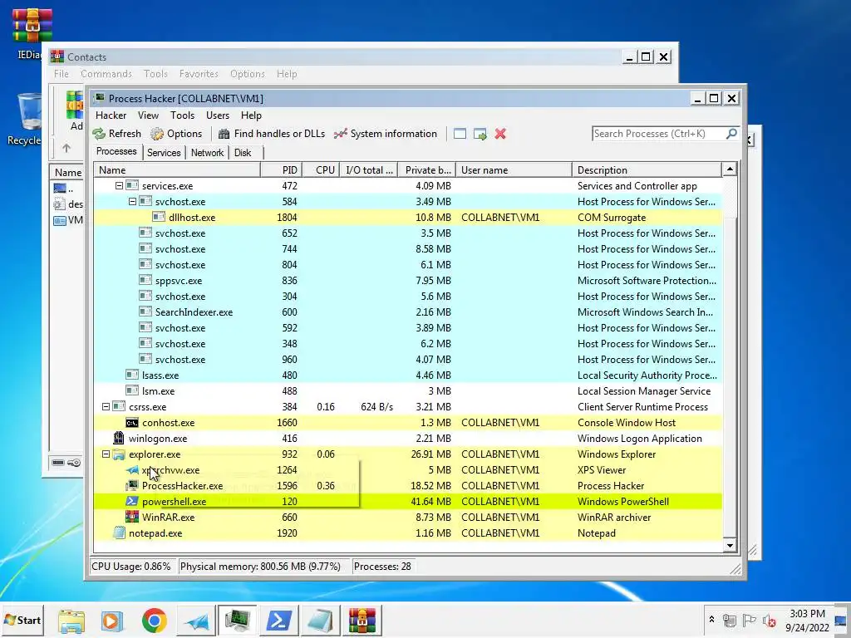Click the search magnifier icon
The image size is (851, 638).
[x=731, y=134]
